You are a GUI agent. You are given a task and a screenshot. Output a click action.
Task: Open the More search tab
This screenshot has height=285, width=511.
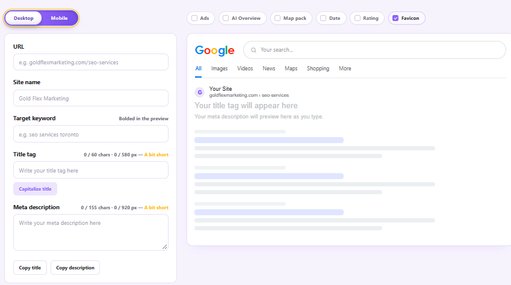pos(345,69)
